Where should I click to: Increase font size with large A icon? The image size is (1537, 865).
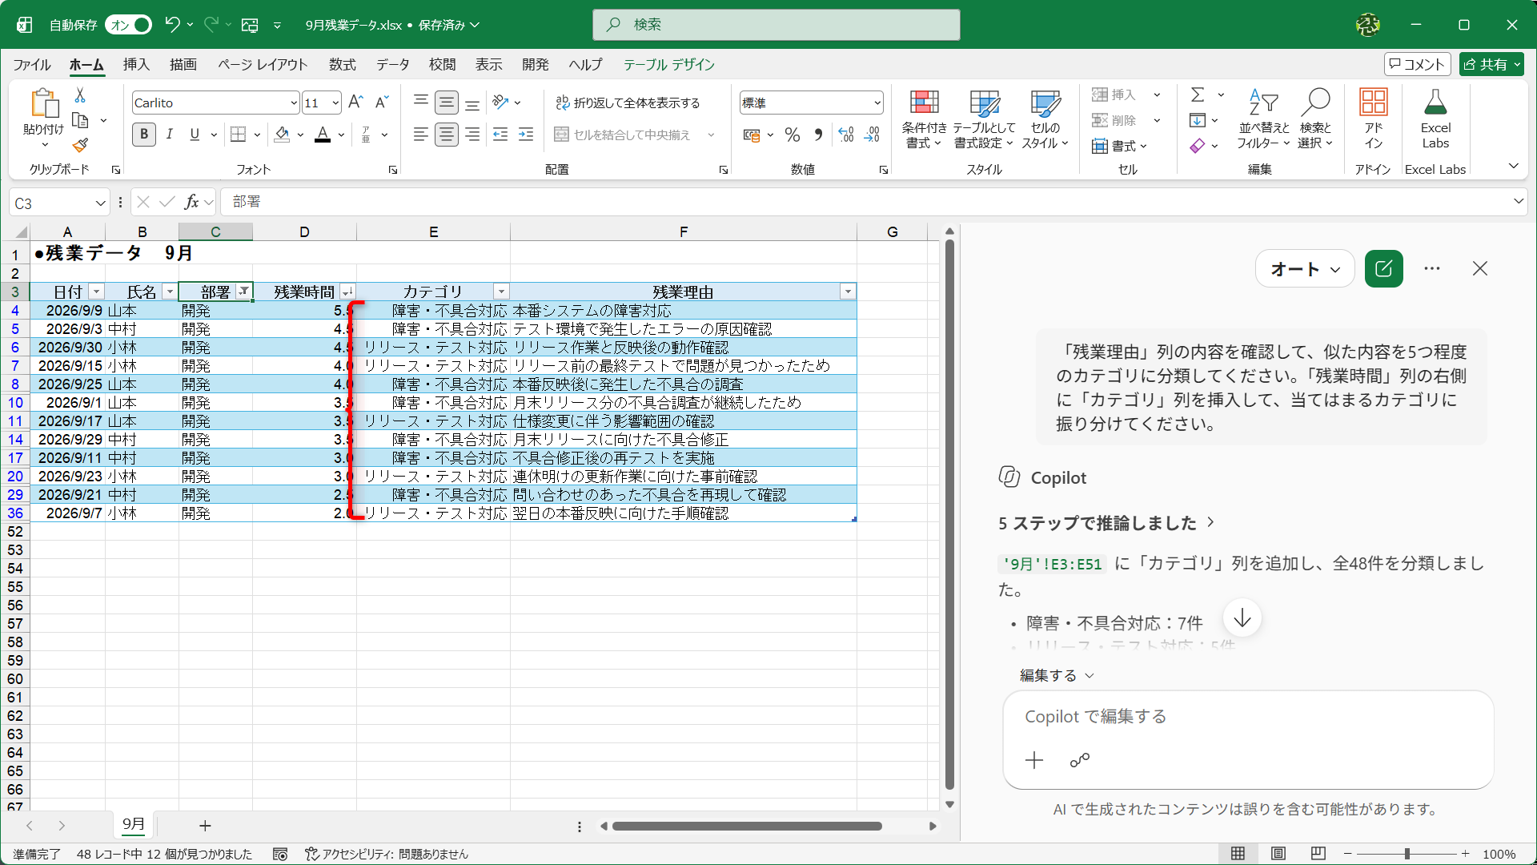tap(356, 103)
